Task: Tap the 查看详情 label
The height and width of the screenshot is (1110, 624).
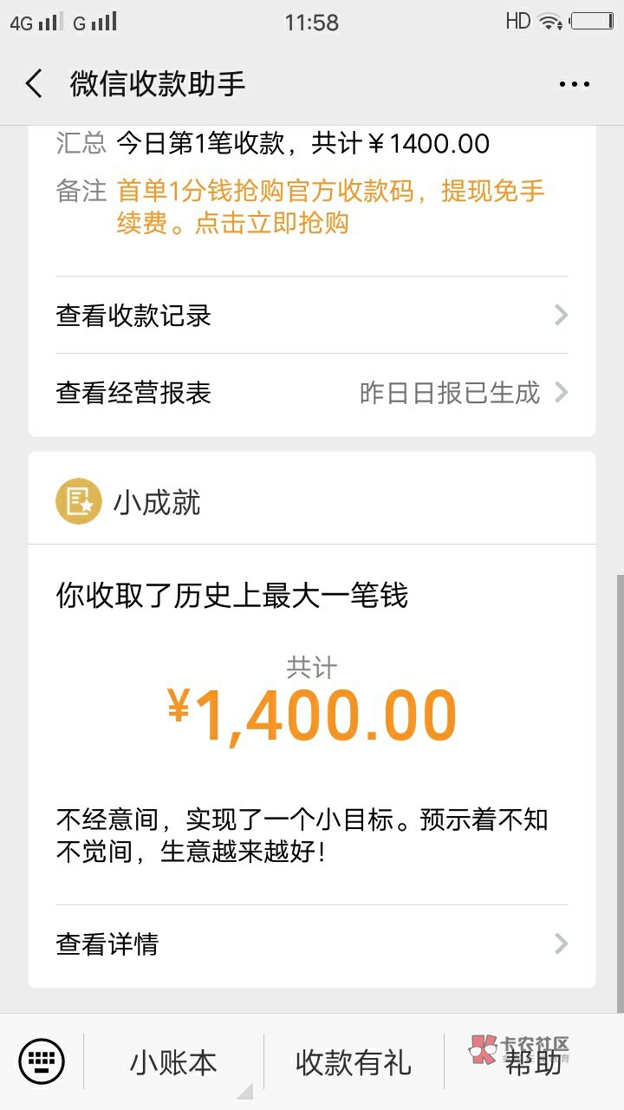Action: pos(107,943)
